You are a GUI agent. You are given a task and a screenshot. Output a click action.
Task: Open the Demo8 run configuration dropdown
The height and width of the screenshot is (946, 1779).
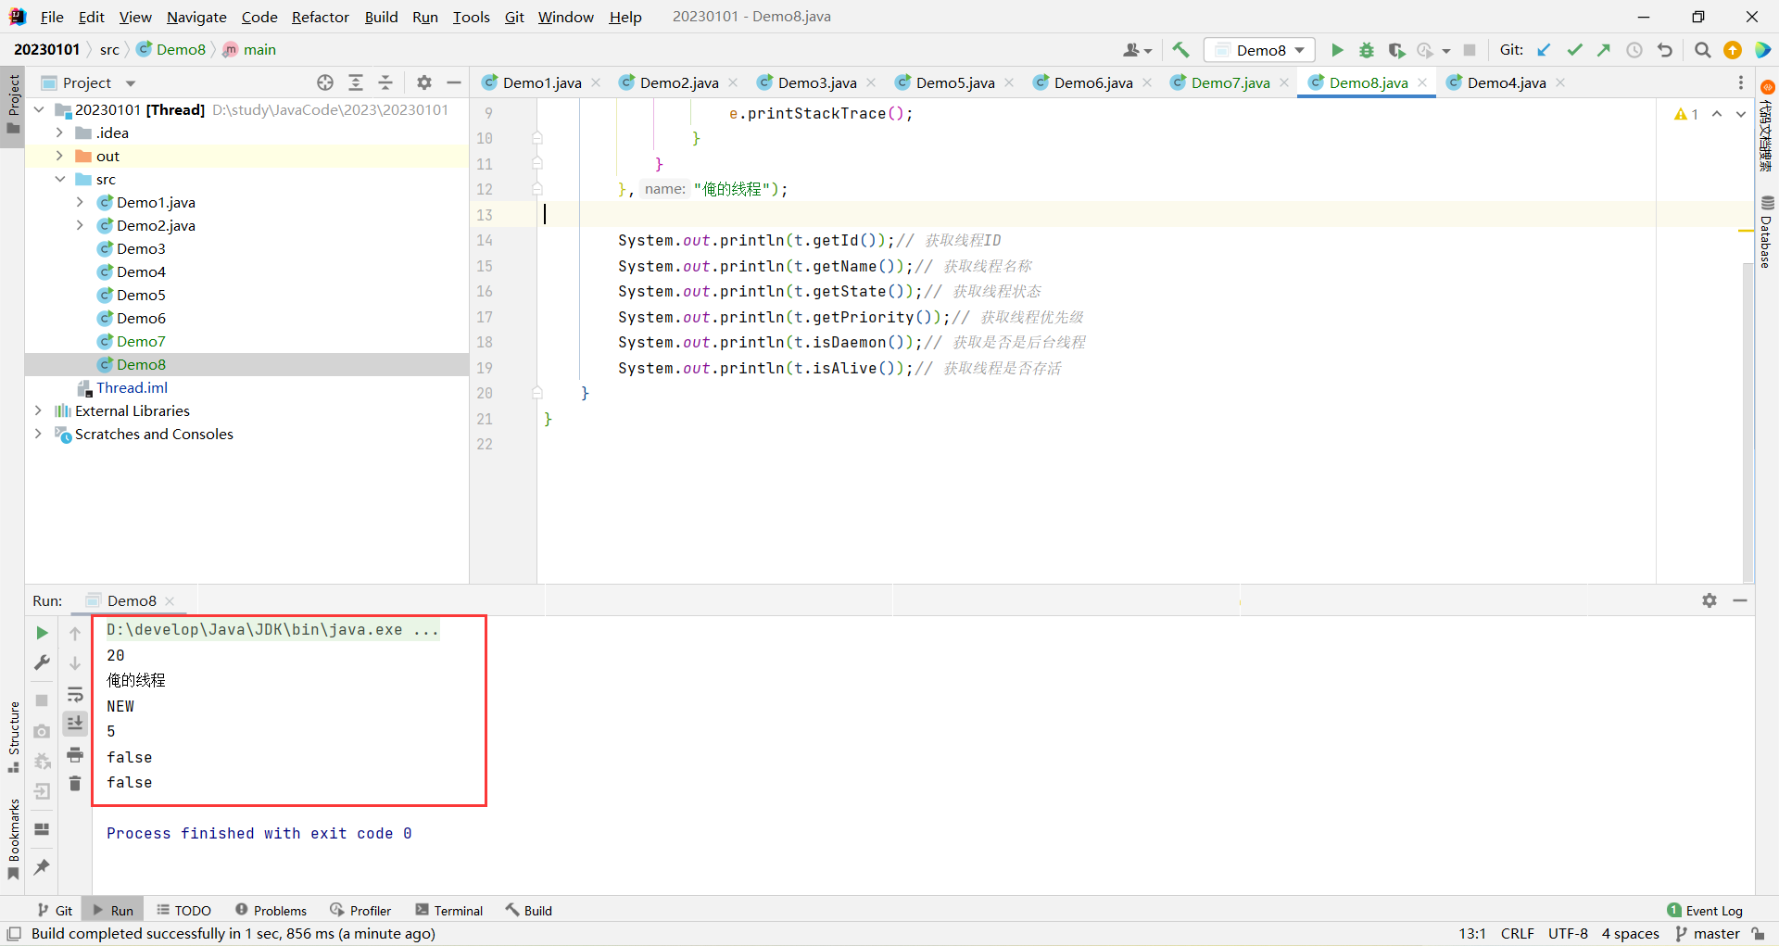click(1259, 50)
